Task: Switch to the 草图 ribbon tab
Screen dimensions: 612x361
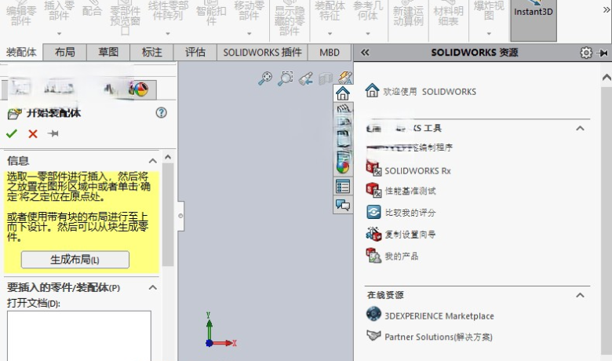Action: [x=108, y=53]
